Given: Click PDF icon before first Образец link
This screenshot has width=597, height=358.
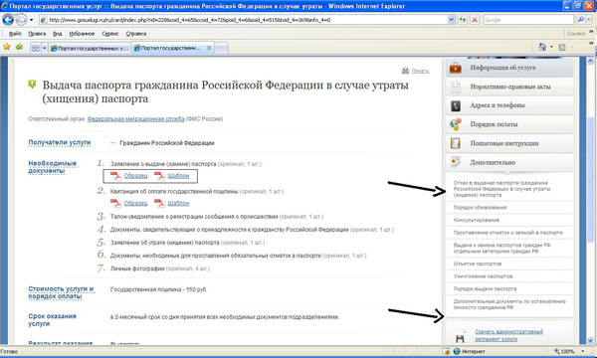Looking at the screenshot, I should [x=115, y=175].
